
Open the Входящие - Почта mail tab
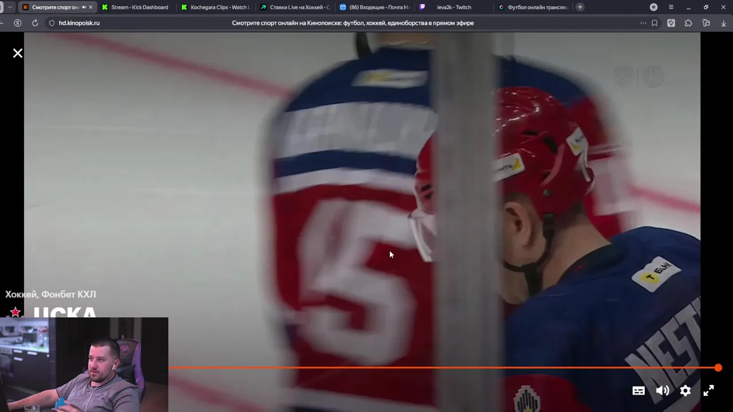click(375, 7)
